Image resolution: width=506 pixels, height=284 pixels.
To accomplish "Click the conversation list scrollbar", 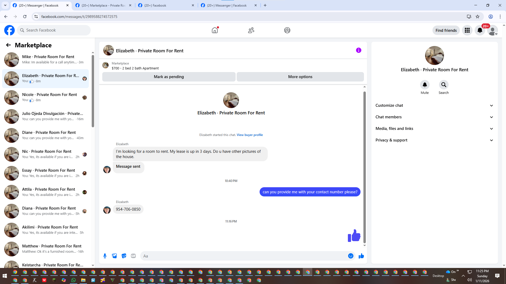I will click(93, 91).
